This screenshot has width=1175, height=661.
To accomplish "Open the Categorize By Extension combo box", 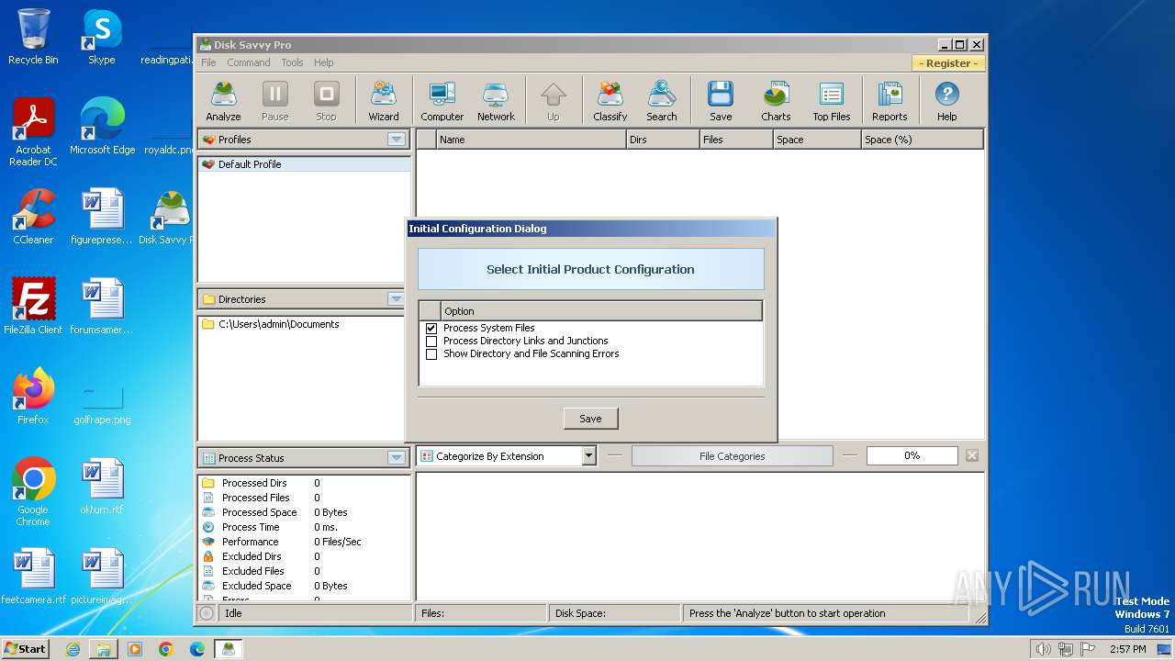I will coord(507,455).
